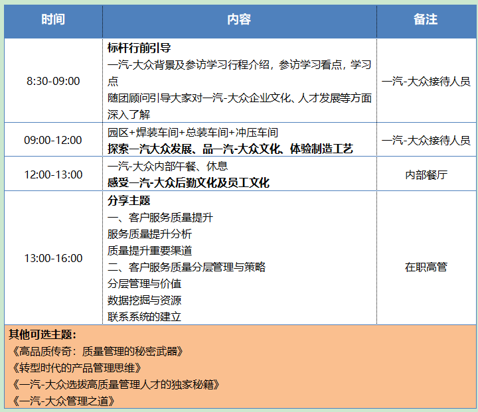
Task: Click the line 分层管理与价值
Action: point(144,283)
